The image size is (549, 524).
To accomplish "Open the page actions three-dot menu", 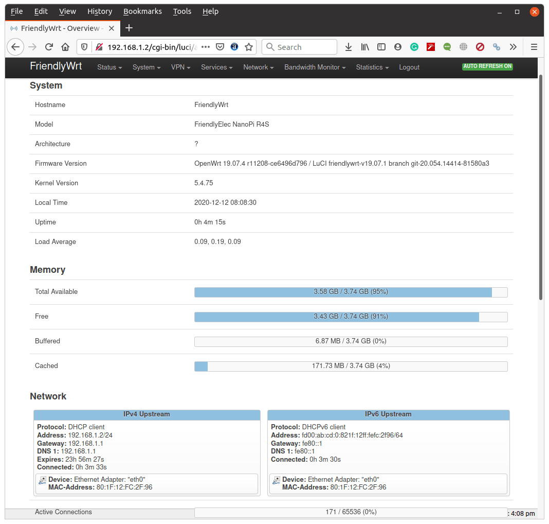I will pos(206,47).
